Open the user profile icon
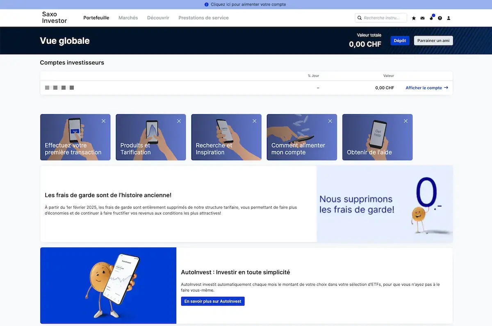Screen dimensions: 492x326 [449, 18]
